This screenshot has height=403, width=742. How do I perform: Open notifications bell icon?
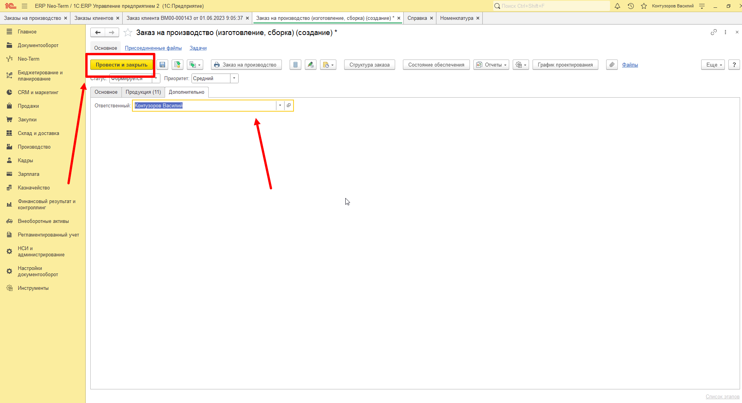(x=617, y=6)
